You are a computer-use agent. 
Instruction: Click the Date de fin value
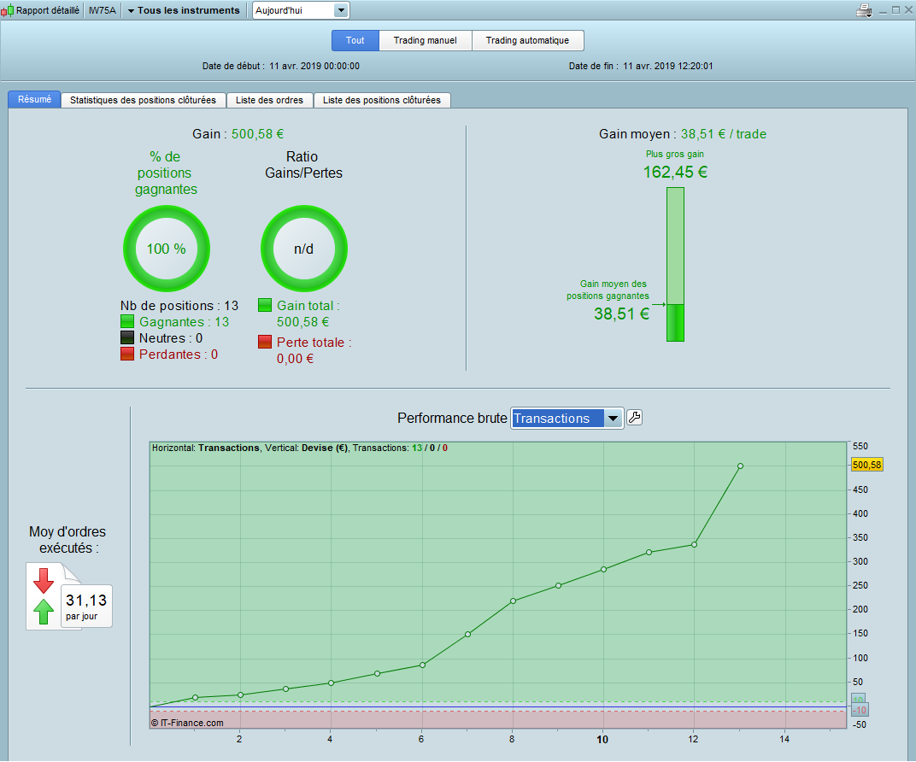[x=667, y=66]
